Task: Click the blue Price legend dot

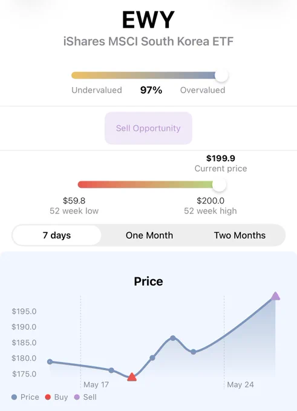Action: pos(14,397)
